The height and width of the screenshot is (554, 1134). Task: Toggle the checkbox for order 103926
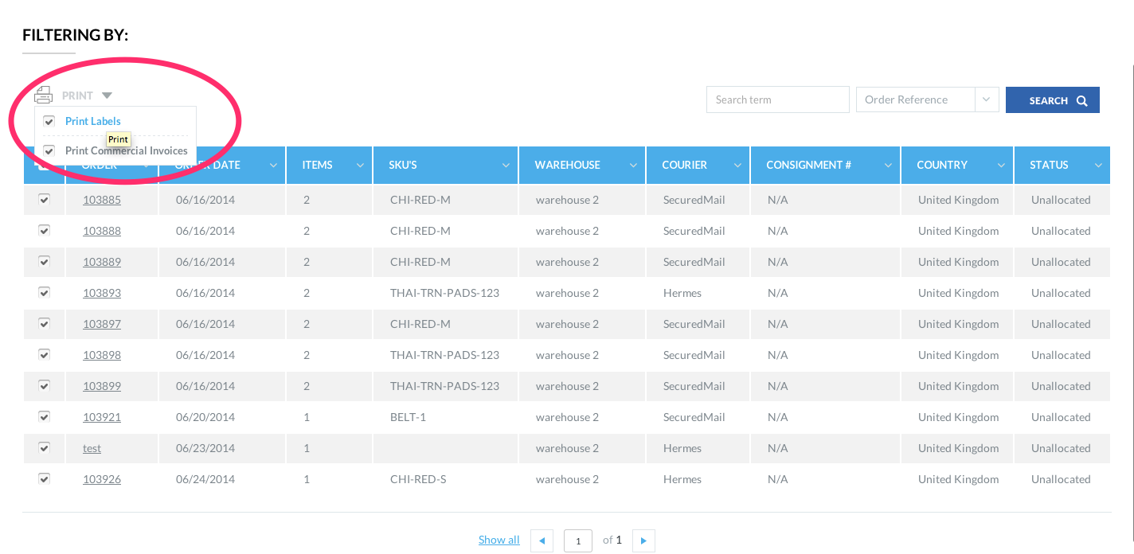click(x=45, y=478)
